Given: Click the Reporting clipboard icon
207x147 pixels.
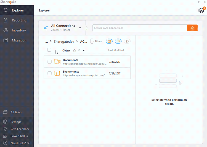Looking at the screenshot, I should (6, 20).
